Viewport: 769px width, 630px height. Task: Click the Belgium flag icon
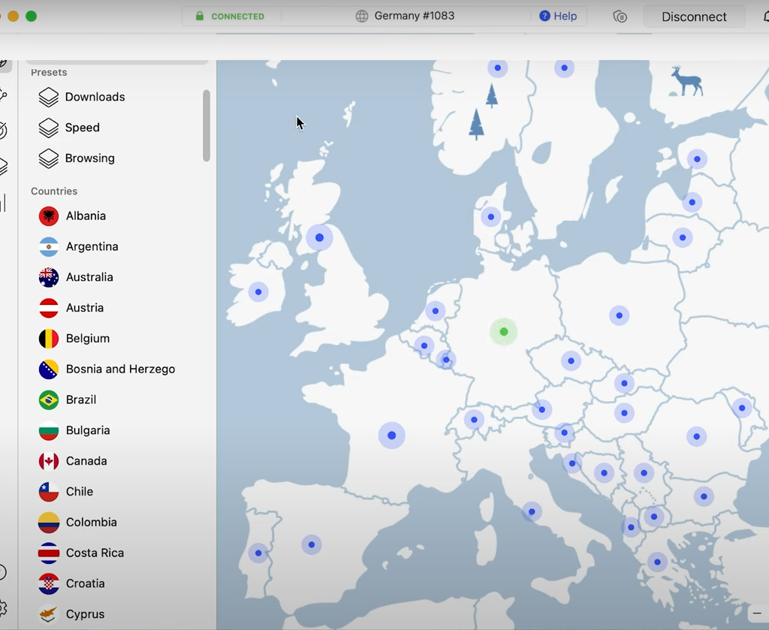[49, 339]
